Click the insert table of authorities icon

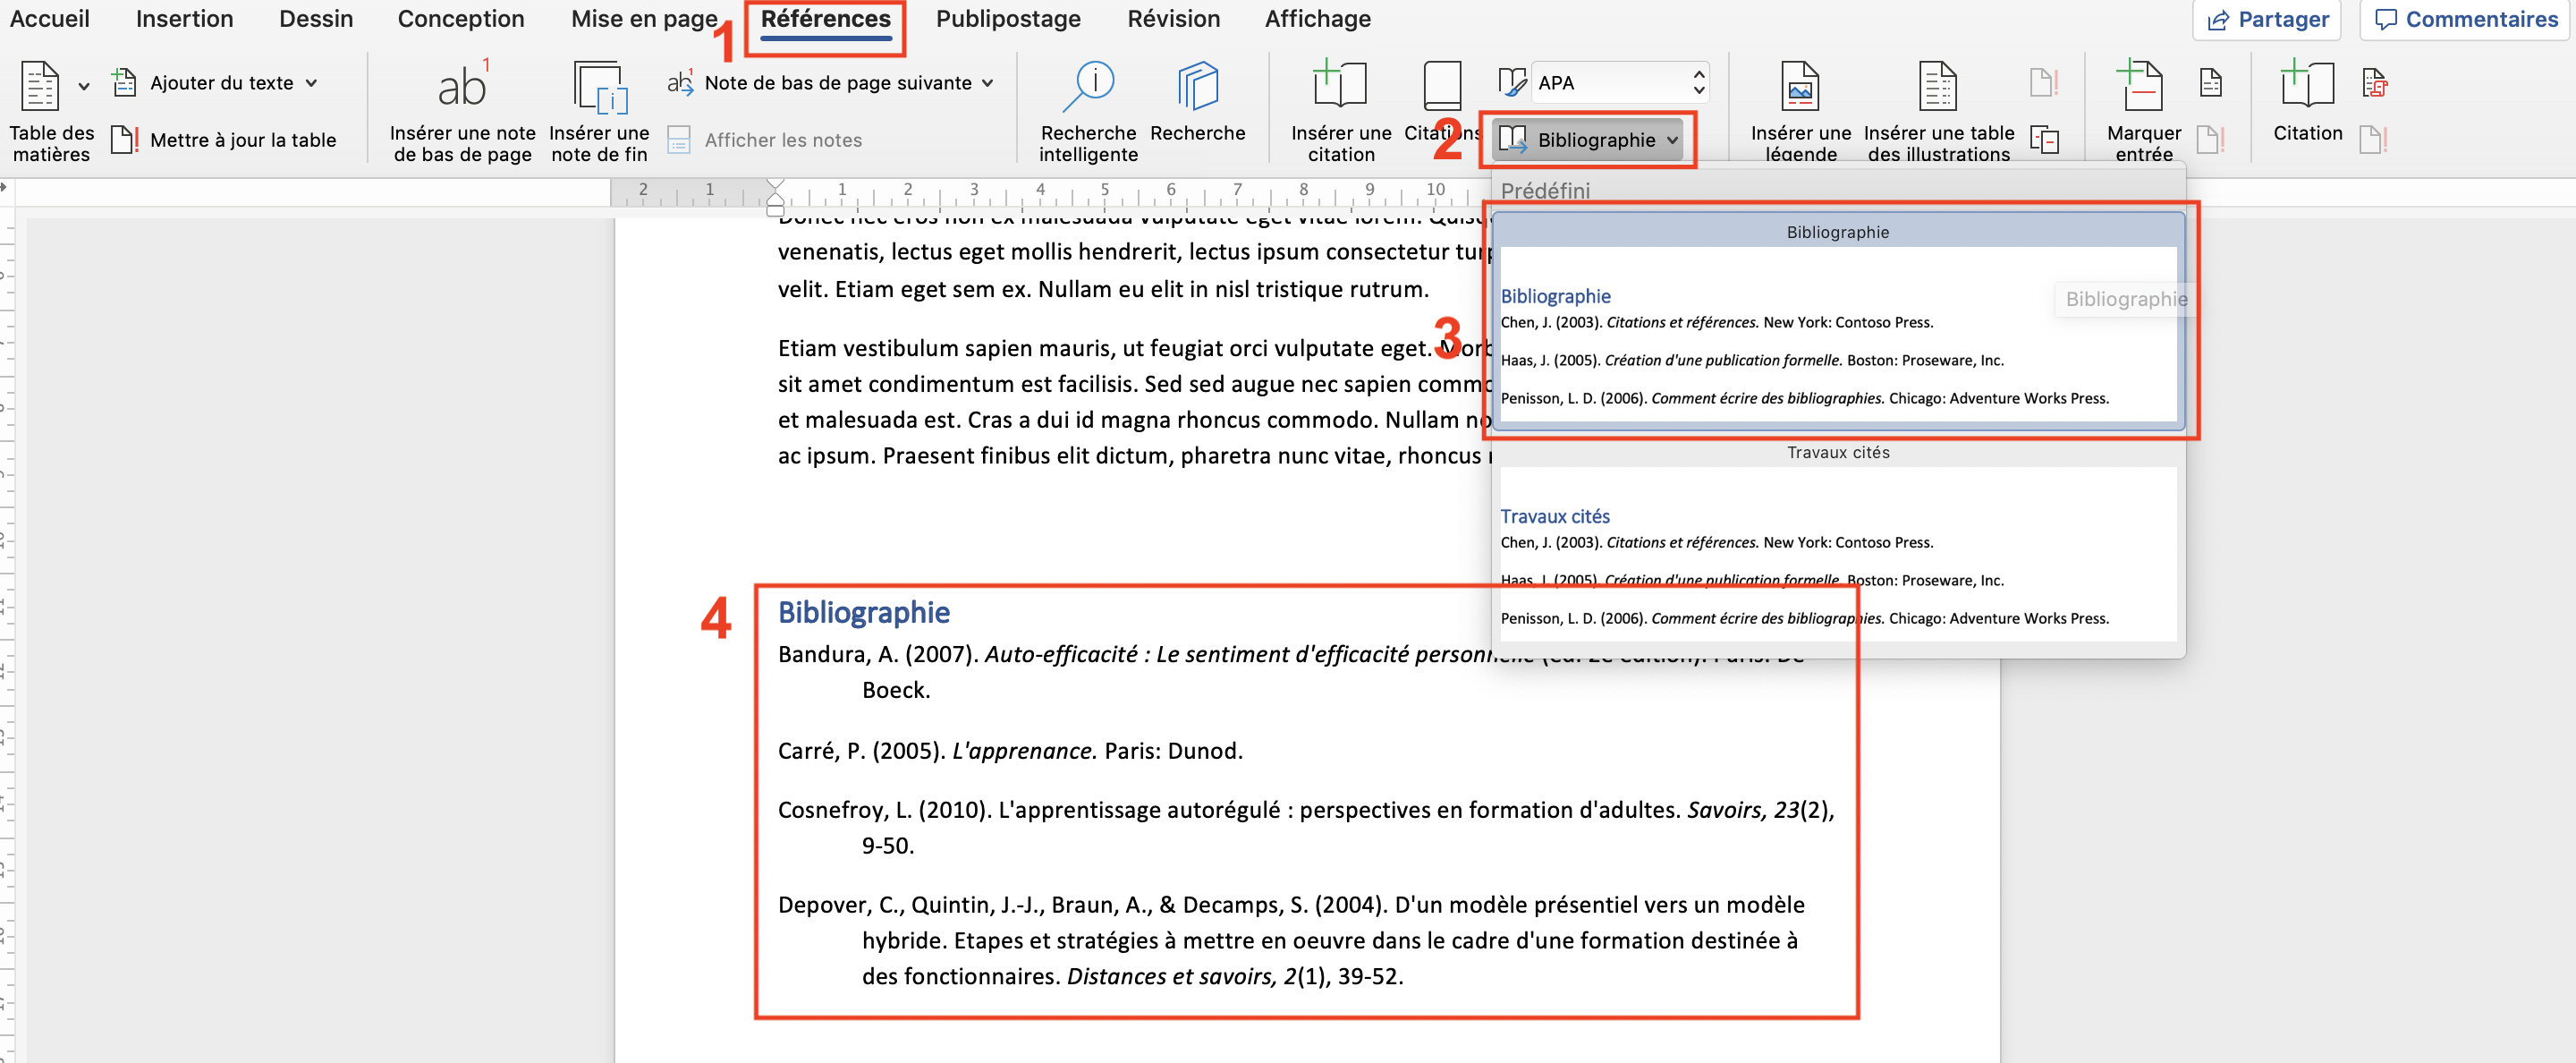2373,83
